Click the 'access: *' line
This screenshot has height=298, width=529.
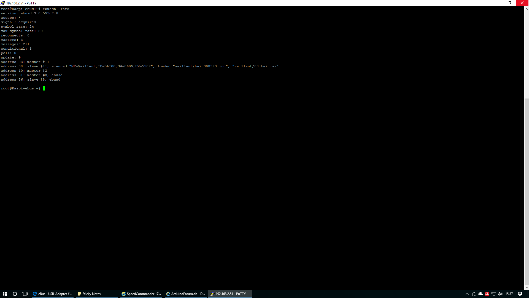11,18
